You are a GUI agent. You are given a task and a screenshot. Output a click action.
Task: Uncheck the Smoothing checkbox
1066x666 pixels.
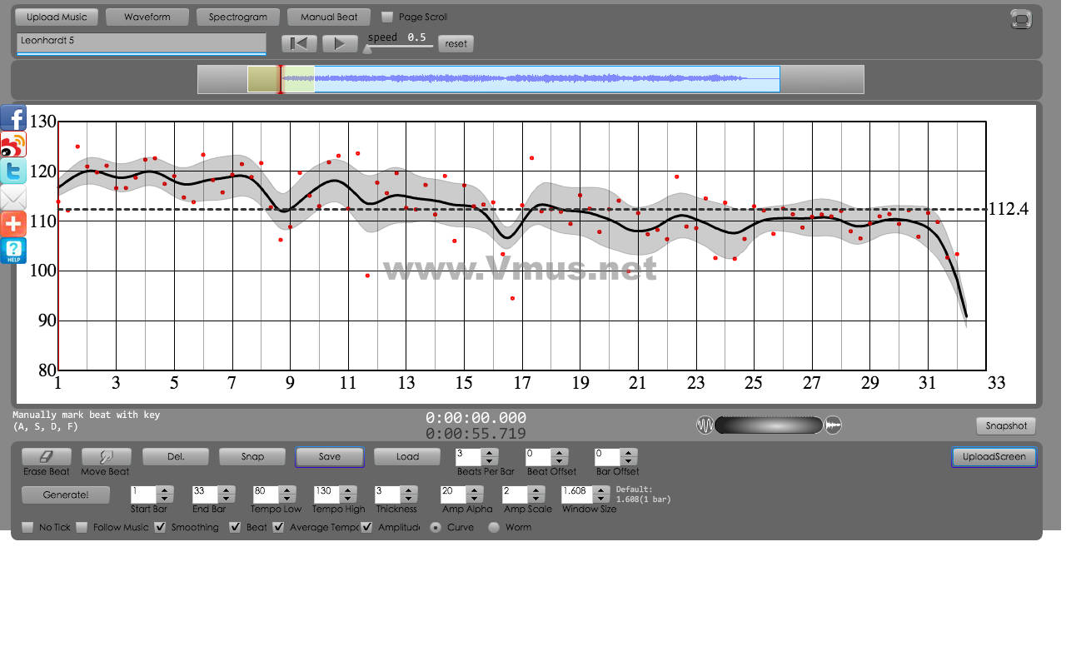[160, 527]
